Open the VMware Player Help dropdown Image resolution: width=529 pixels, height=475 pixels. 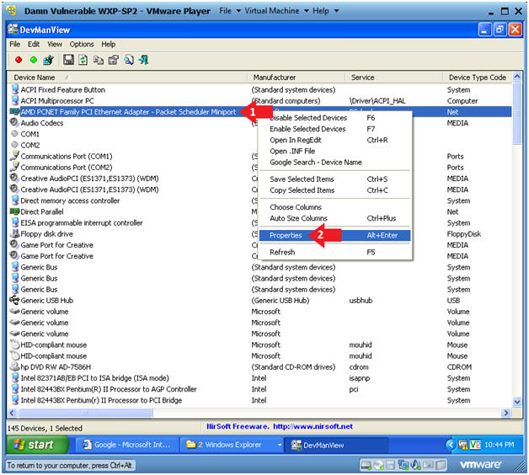point(325,11)
